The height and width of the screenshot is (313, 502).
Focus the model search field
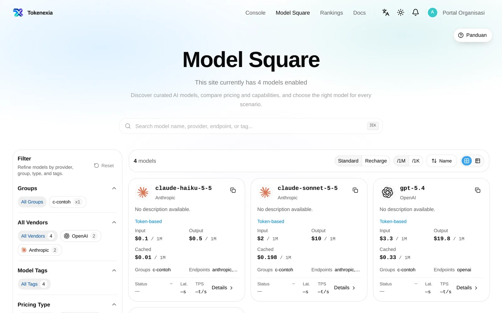point(251,126)
